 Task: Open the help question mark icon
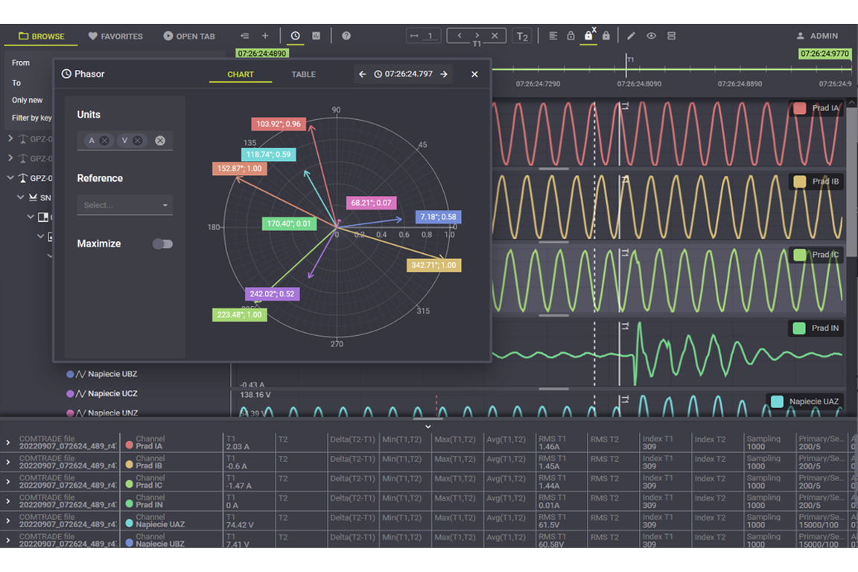[x=346, y=36]
